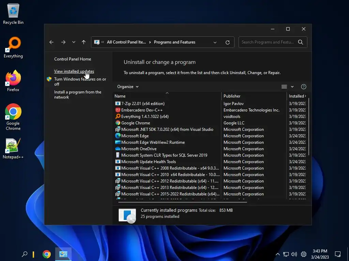Open the taskbar clock showing 3:43 PM

point(320,254)
